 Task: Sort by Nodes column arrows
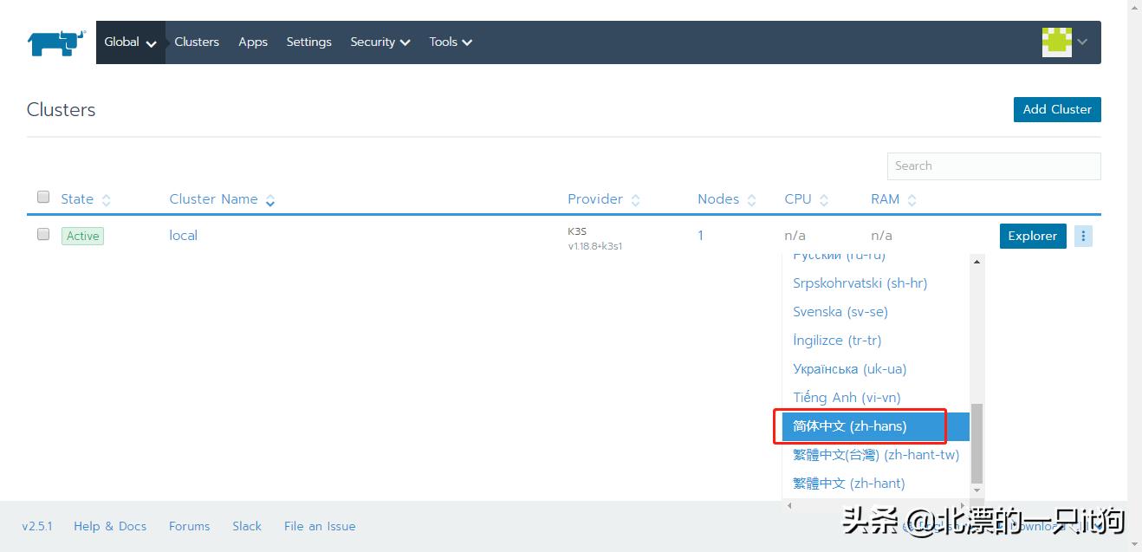[x=751, y=200]
